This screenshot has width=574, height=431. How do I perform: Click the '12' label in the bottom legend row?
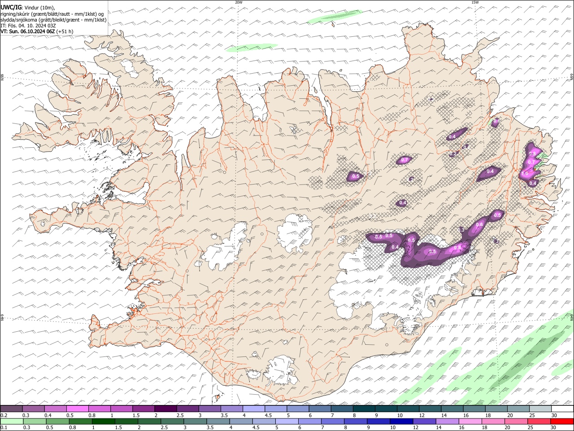click(x=415, y=428)
